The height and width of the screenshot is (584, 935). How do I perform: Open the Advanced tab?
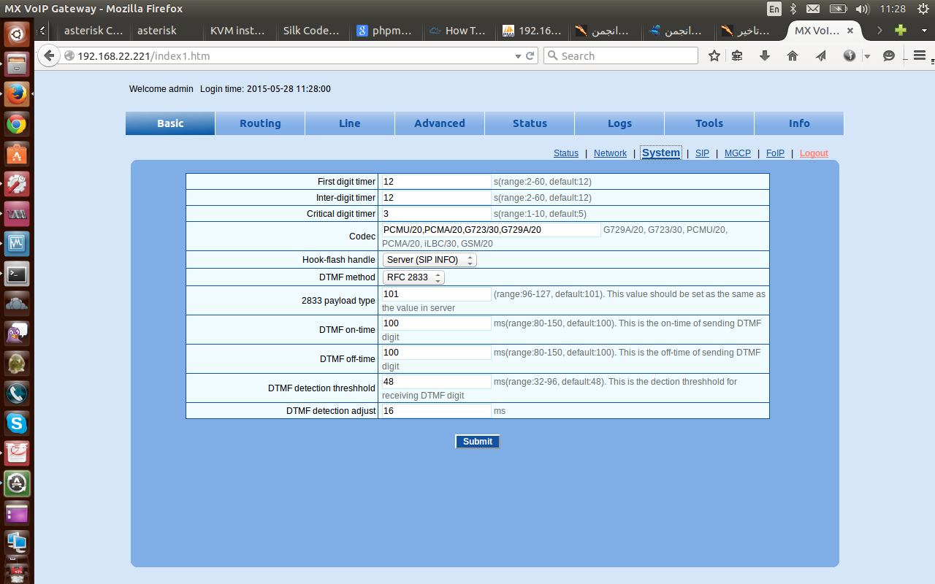point(440,123)
